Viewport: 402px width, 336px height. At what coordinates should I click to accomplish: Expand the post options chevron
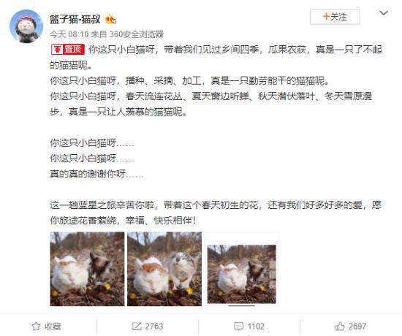(384, 13)
